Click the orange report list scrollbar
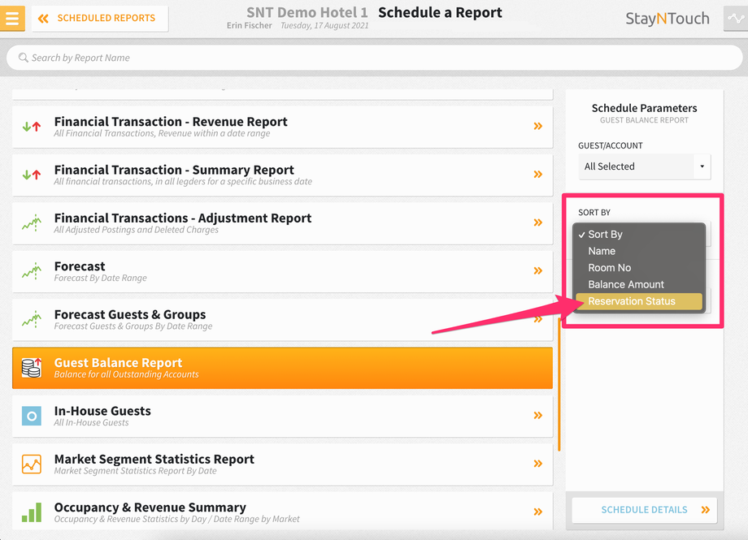The width and height of the screenshot is (748, 540). coord(559,384)
